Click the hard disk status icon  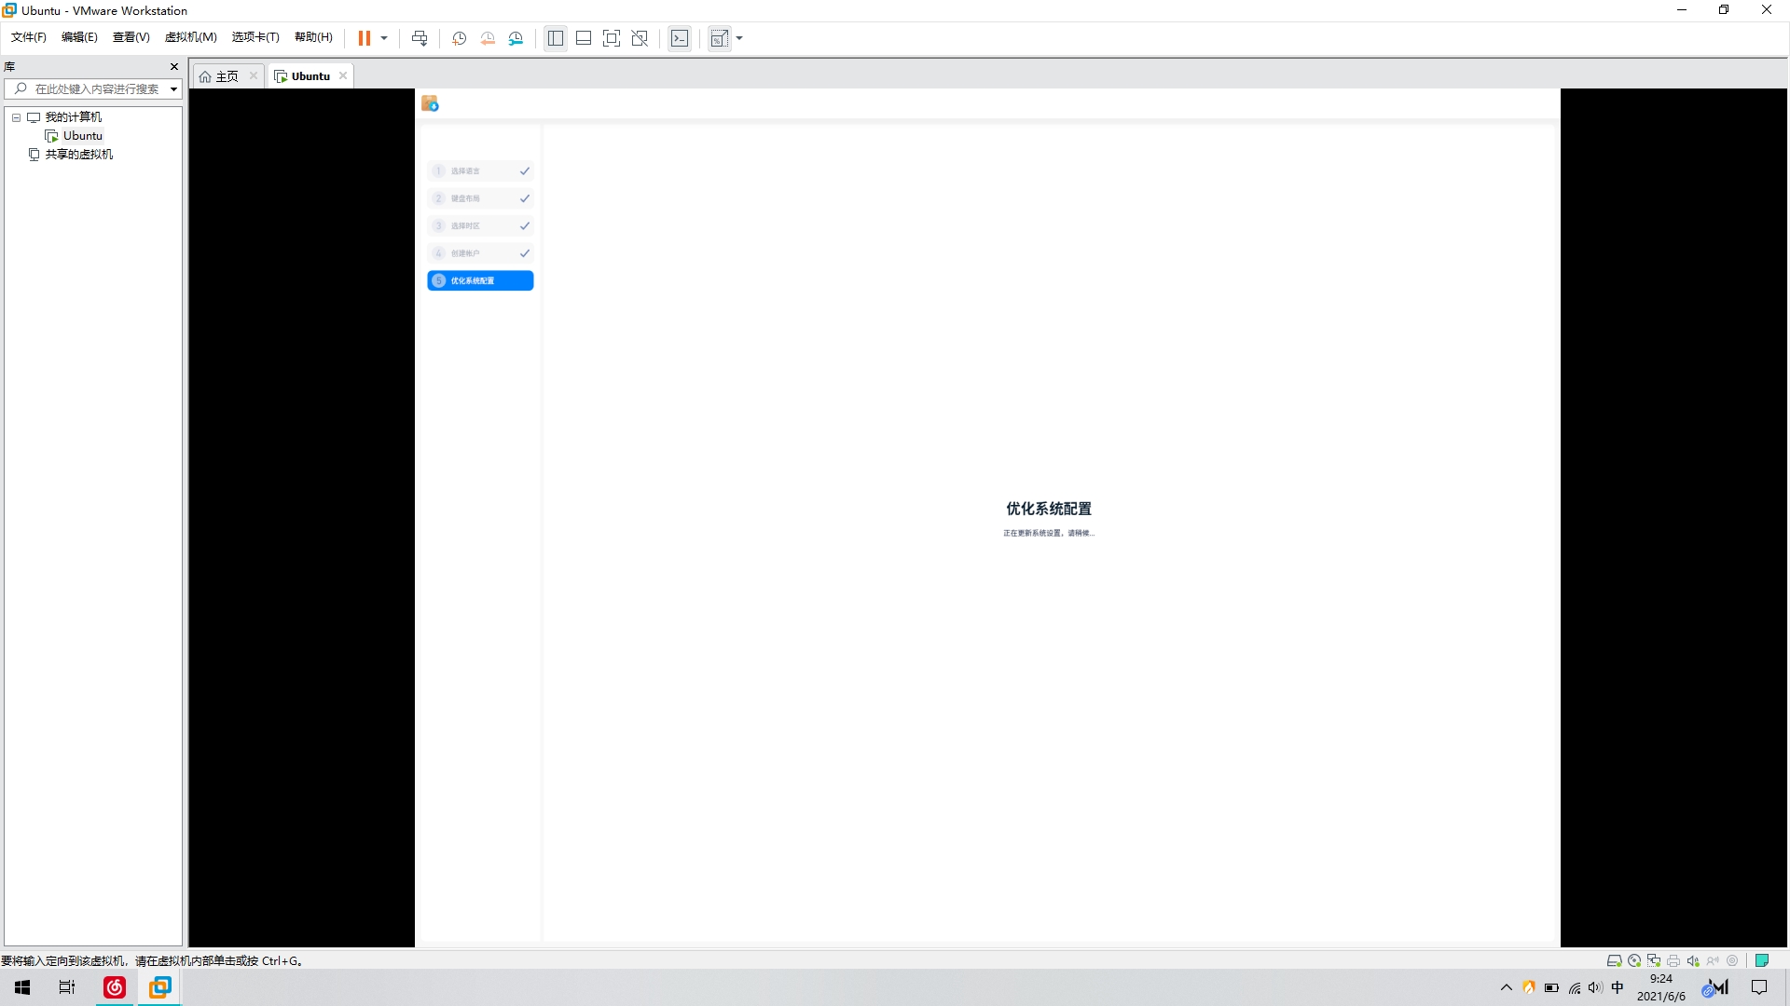(x=1614, y=960)
